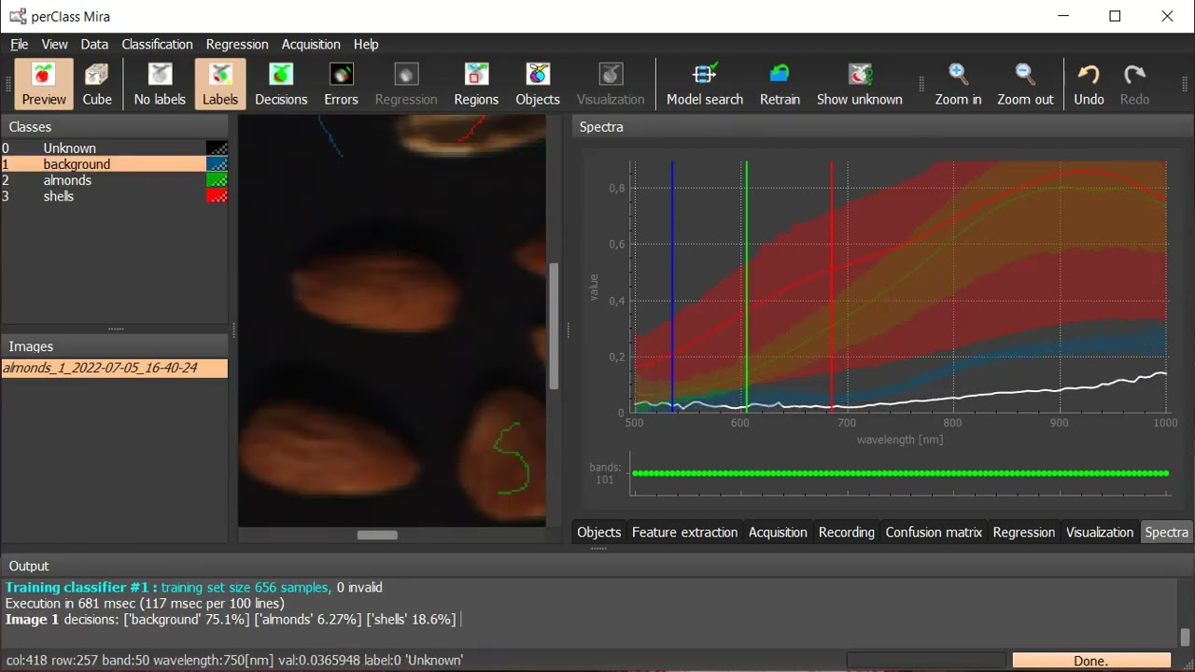Click the perClass Mira title bar icon
1195x672 pixels.
click(18, 17)
